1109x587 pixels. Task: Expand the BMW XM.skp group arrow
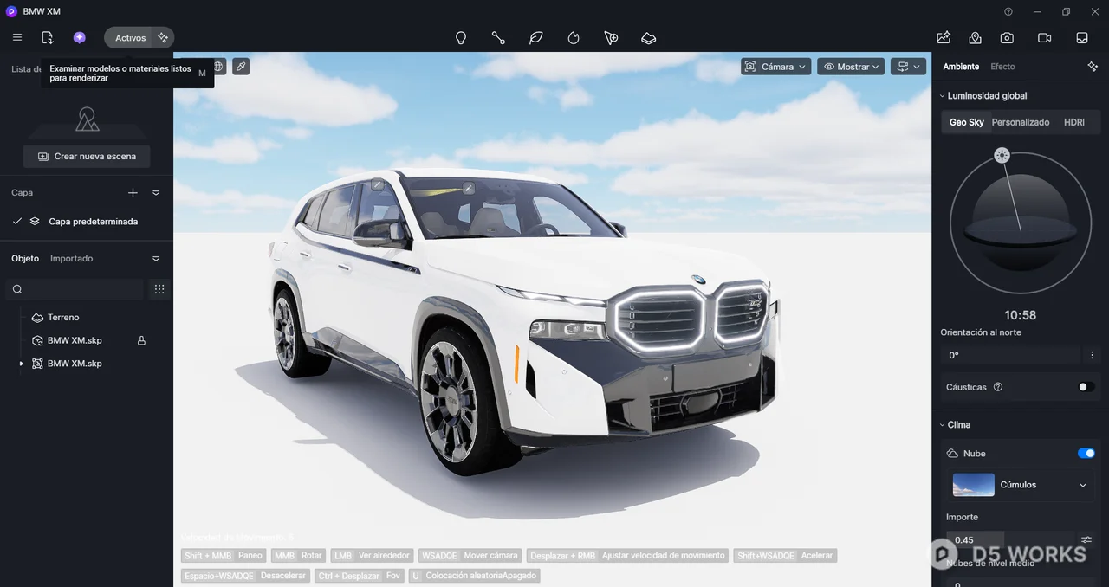coord(21,364)
